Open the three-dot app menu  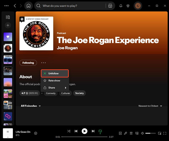click(x=6, y=6)
